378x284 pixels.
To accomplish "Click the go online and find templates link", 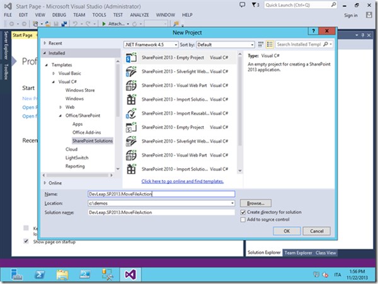I will (x=183, y=181).
